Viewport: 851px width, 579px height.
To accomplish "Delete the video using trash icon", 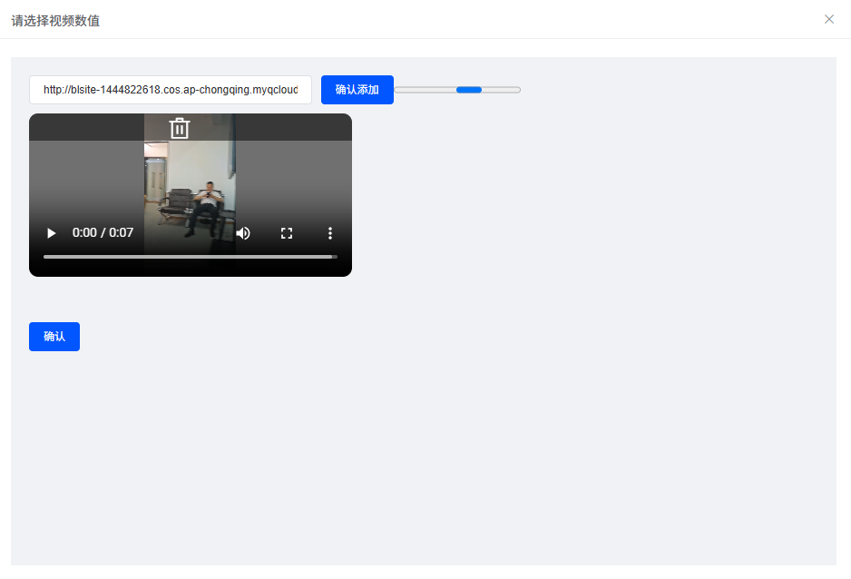I will [179, 128].
